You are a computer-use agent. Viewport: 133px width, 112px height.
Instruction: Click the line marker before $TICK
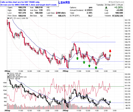point(8,79)
